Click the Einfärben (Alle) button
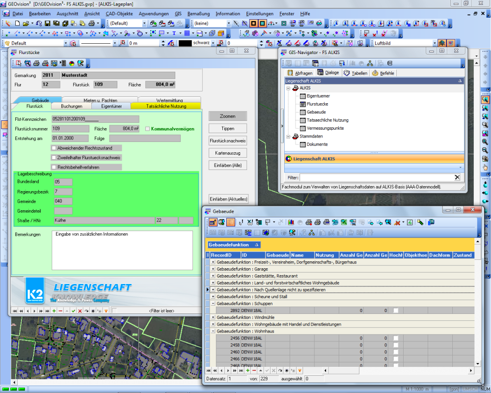 click(x=228, y=165)
